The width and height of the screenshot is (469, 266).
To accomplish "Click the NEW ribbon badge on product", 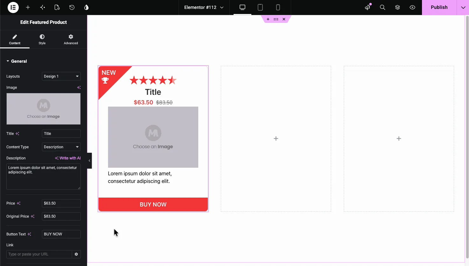I will click(109, 77).
